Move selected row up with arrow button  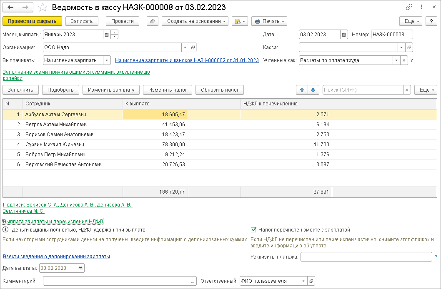(301, 90)
